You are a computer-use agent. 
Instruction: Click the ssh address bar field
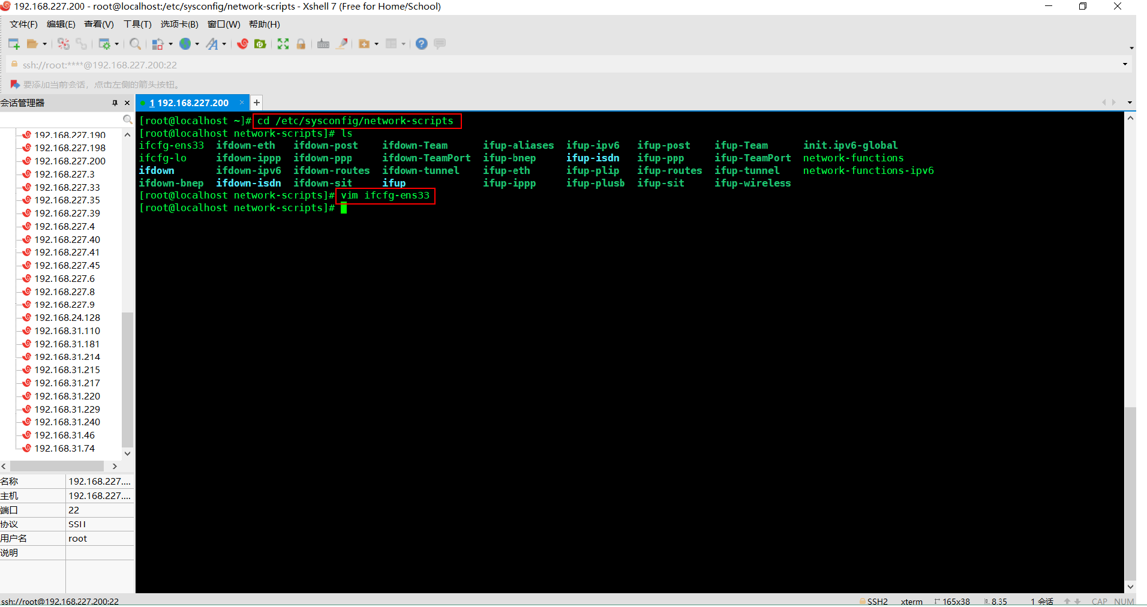pos(564,65)
